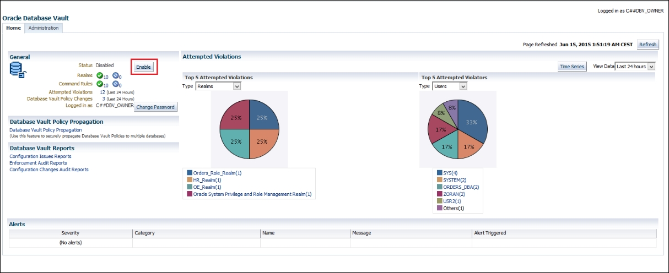Click the ZORAN(2) legend entry
This screenshot has width=669, height=273.
(x=454, y=194)
